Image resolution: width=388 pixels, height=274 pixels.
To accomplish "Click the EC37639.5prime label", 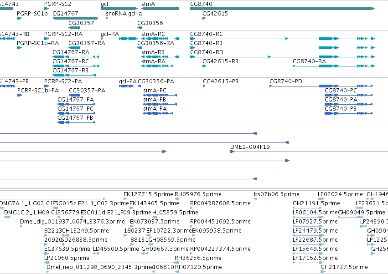I will [67, 249].
